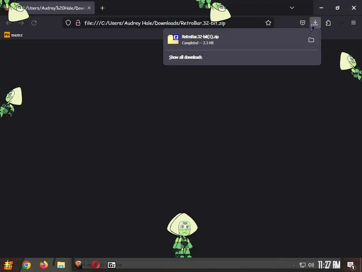Bookmark this page with the star icon
362x272 pixels.
click(268, 23)
